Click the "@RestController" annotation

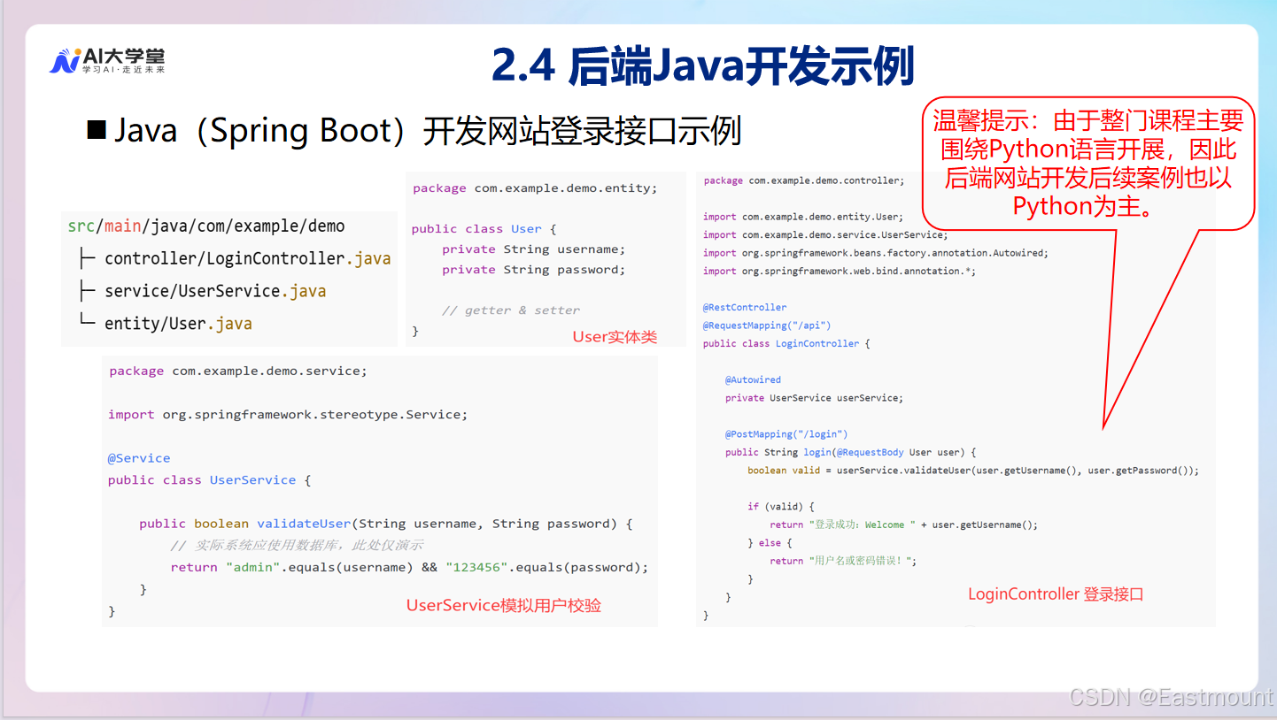(x=745, y=308)
